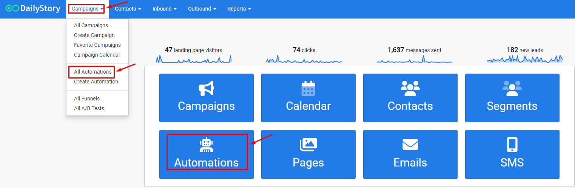Open the SMS tile label
Screen dimensions: 575x188
click(512, 163)
